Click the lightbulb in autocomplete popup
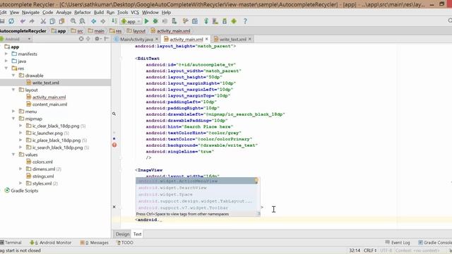 tap(256, 181)
